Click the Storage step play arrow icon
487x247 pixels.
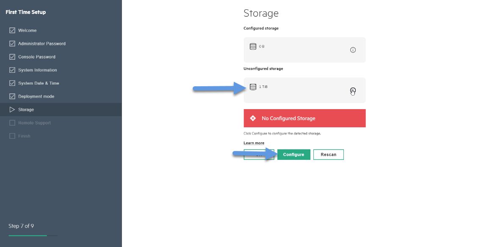pyautogui.click(x=12, y=110)
